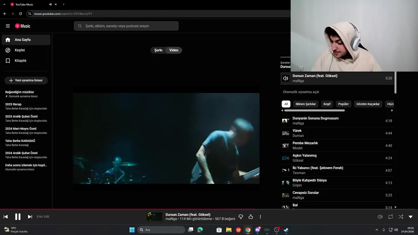Click the YouTube Music logo

[23, 26]
